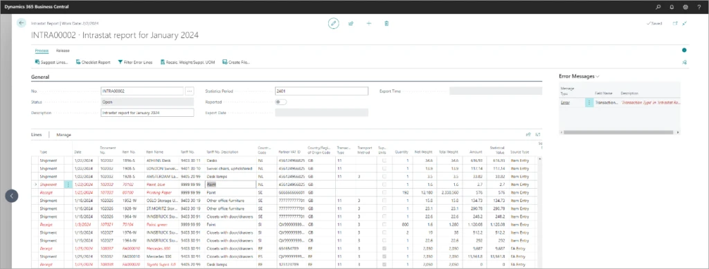Toggle the Reported switch
This screenshot has width=709, height=269.
281,102
